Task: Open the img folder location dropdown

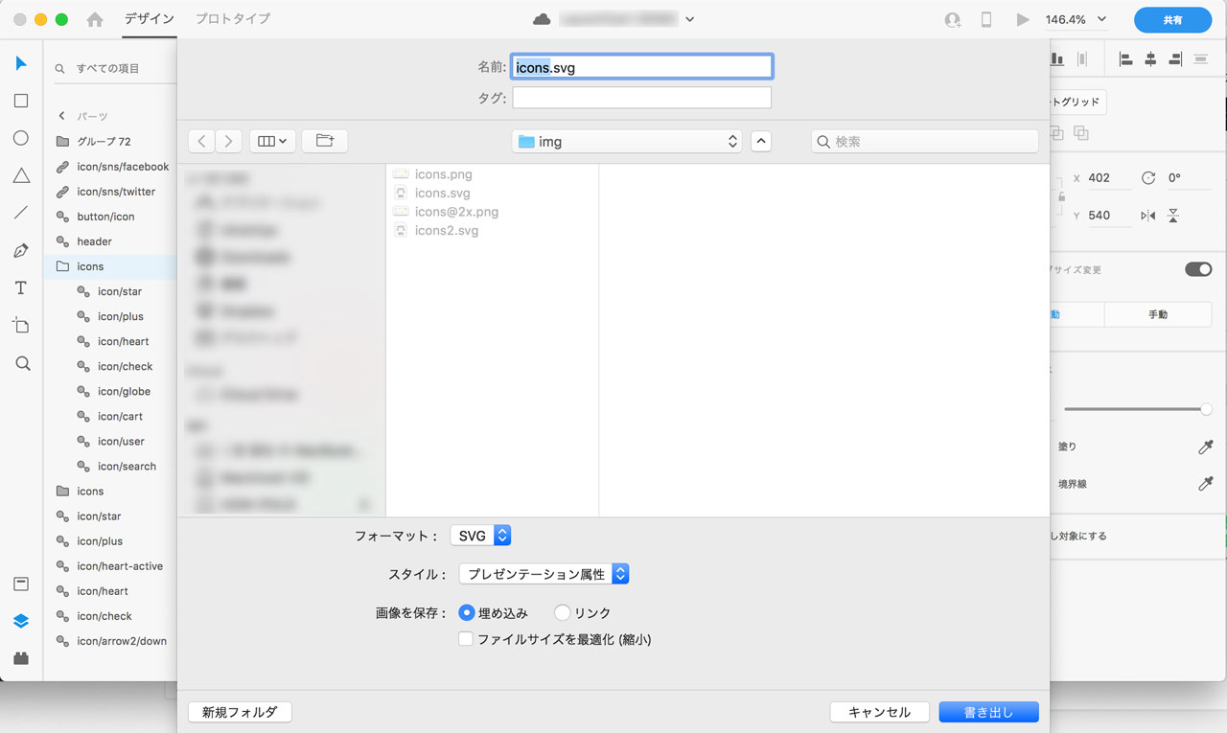Action: [x=628, y=141]
